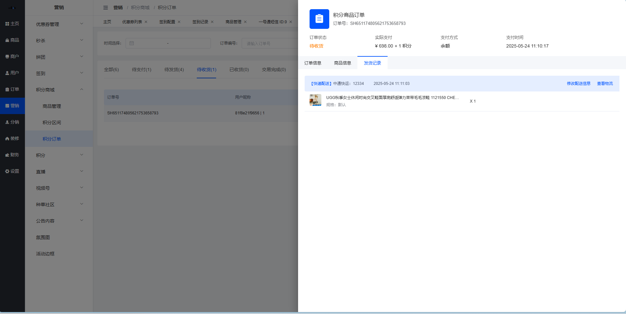Image resolution: width=626 pixels, height=314 pixels.
Task: Open the 商品 section in left sidebar
Action: (12, 40)
